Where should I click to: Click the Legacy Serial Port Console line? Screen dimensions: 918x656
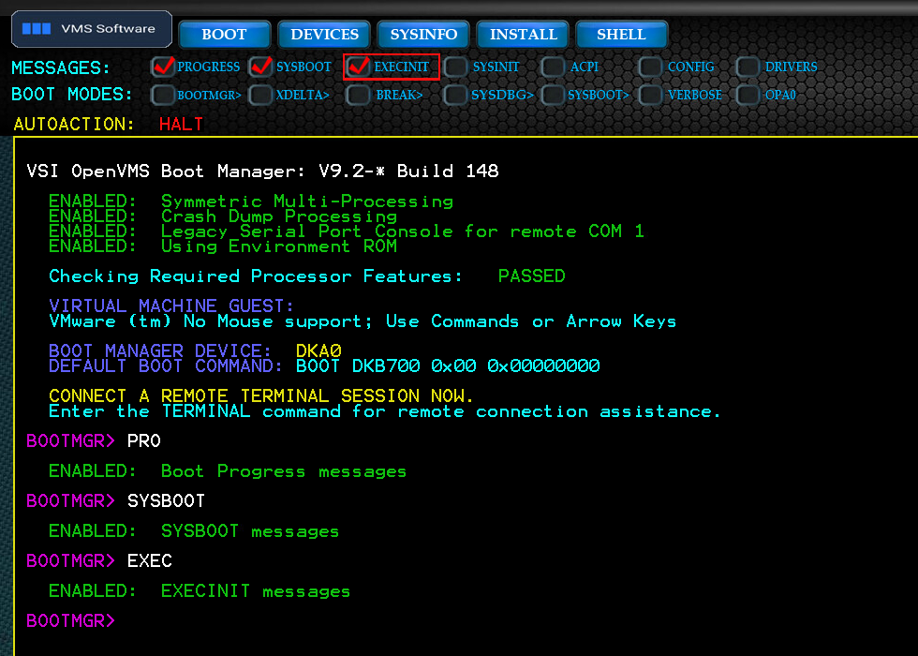[x=346, y=231]
